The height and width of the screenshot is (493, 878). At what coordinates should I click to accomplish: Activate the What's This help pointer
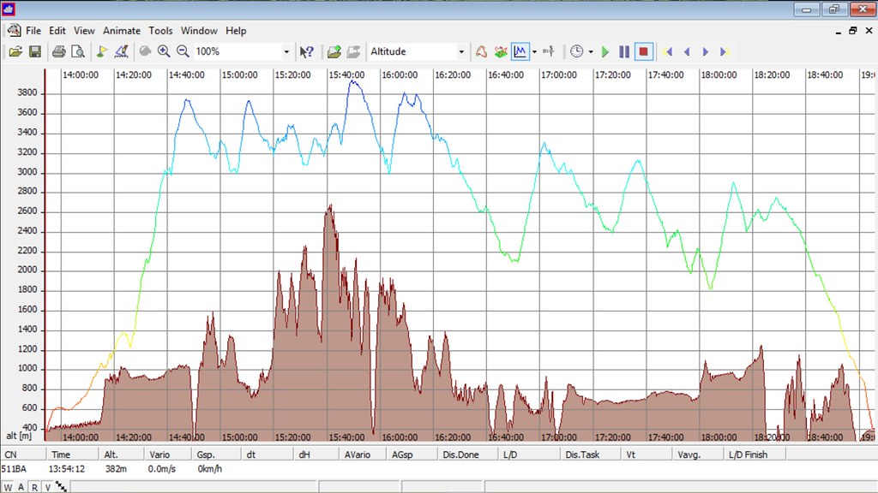(x=306, y=52)
